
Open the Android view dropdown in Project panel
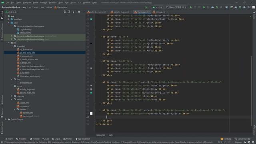click(12, 12)
